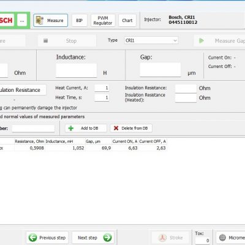Click the Tok value field
The width and height of the screenshot is (245, 245).
pyautogui.click(x=203, y=241)
